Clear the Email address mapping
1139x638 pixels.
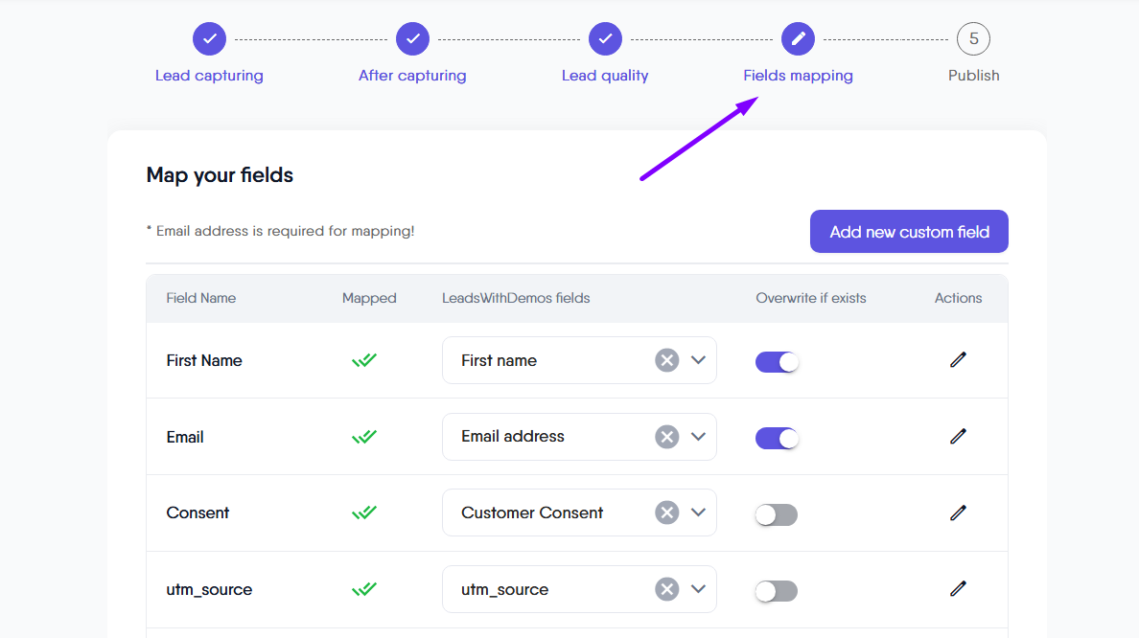[x=666, y=437]
